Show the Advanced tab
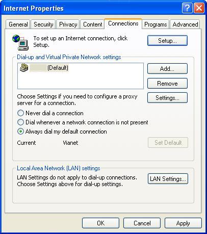This screenshot has height=234, width=207. click(x=185, y=24)
